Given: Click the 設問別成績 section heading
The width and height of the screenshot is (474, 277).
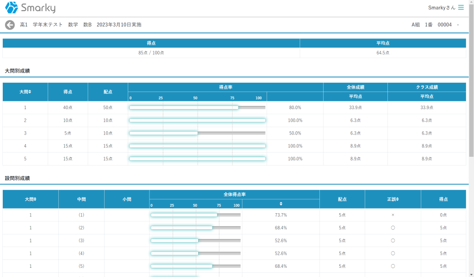Looking at the screenshot, I should pos(17,178).
